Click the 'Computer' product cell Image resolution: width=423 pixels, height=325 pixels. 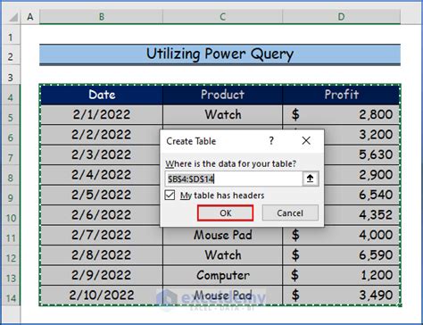coord(222,275)
